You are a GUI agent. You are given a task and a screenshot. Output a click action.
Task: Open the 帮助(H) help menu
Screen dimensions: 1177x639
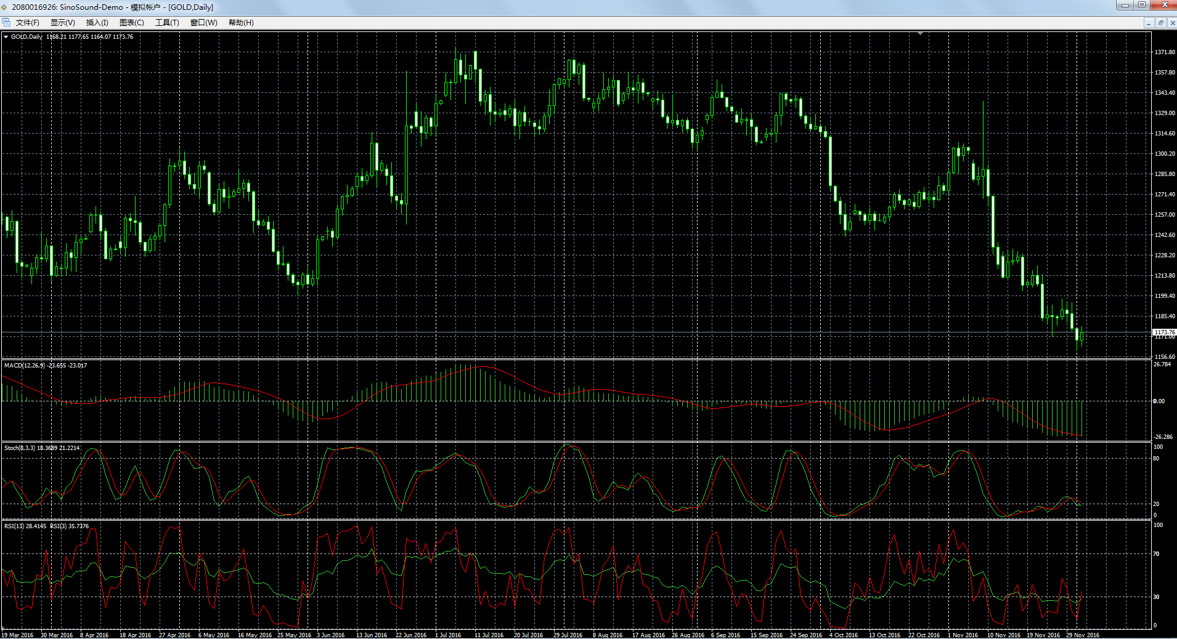click(241, 23)
